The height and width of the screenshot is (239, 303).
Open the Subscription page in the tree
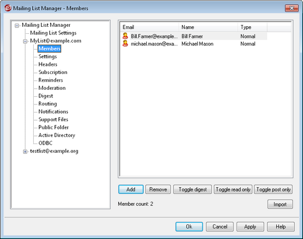53,72
